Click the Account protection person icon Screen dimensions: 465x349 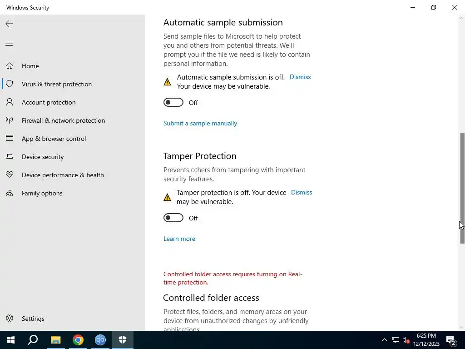10,102
